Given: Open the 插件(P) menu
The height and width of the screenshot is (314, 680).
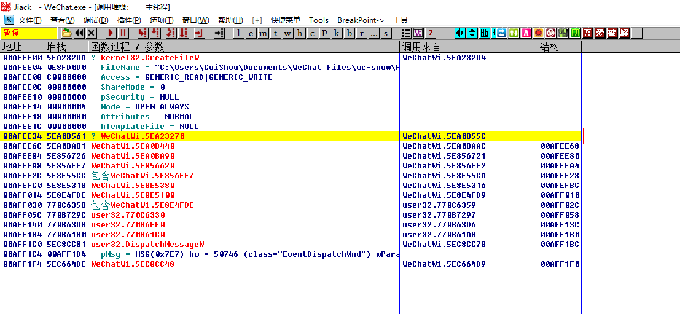Looking at the screenshot, I should pos(129,20).
